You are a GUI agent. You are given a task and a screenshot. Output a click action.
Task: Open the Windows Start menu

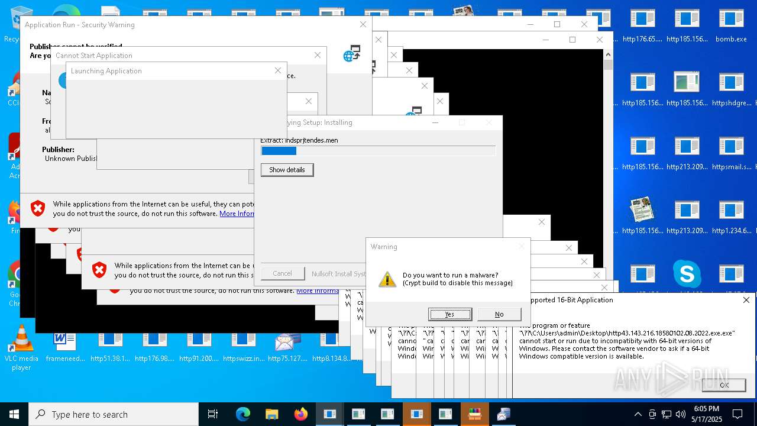pos(14,414)
